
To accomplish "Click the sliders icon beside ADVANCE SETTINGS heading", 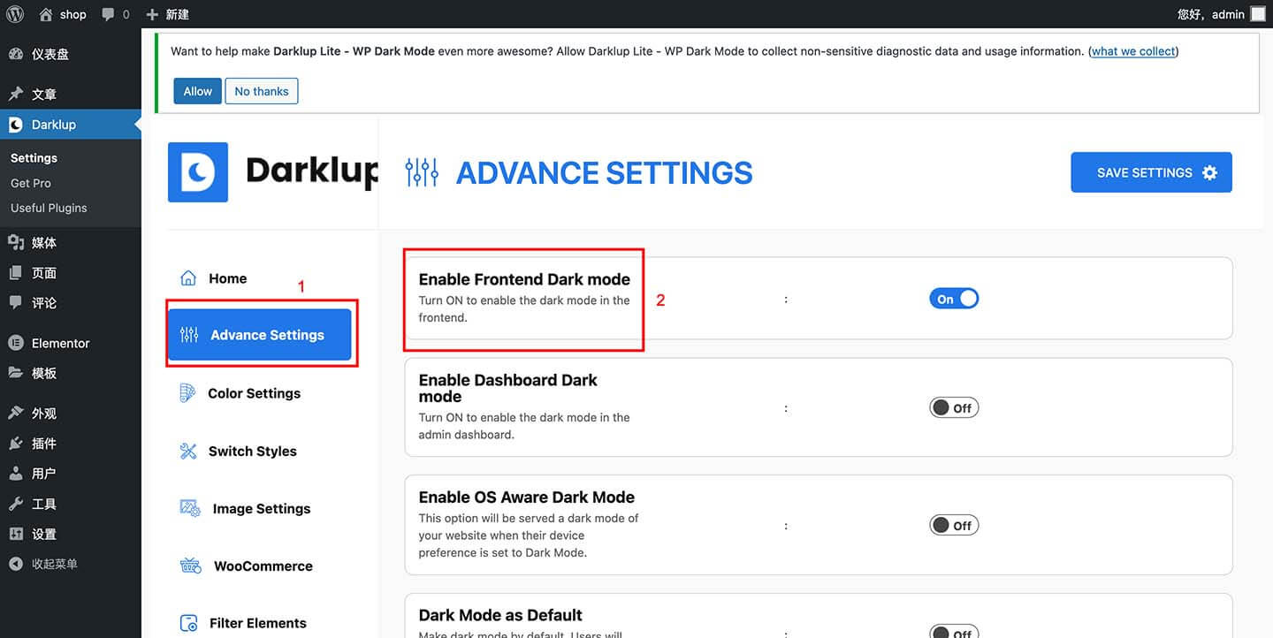I will tap(422, 172).
